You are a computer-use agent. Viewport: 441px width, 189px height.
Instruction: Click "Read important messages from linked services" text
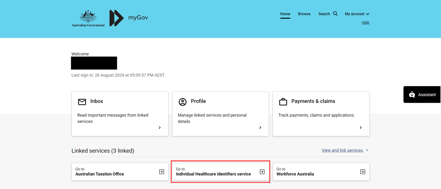click(x=113, y=118)
